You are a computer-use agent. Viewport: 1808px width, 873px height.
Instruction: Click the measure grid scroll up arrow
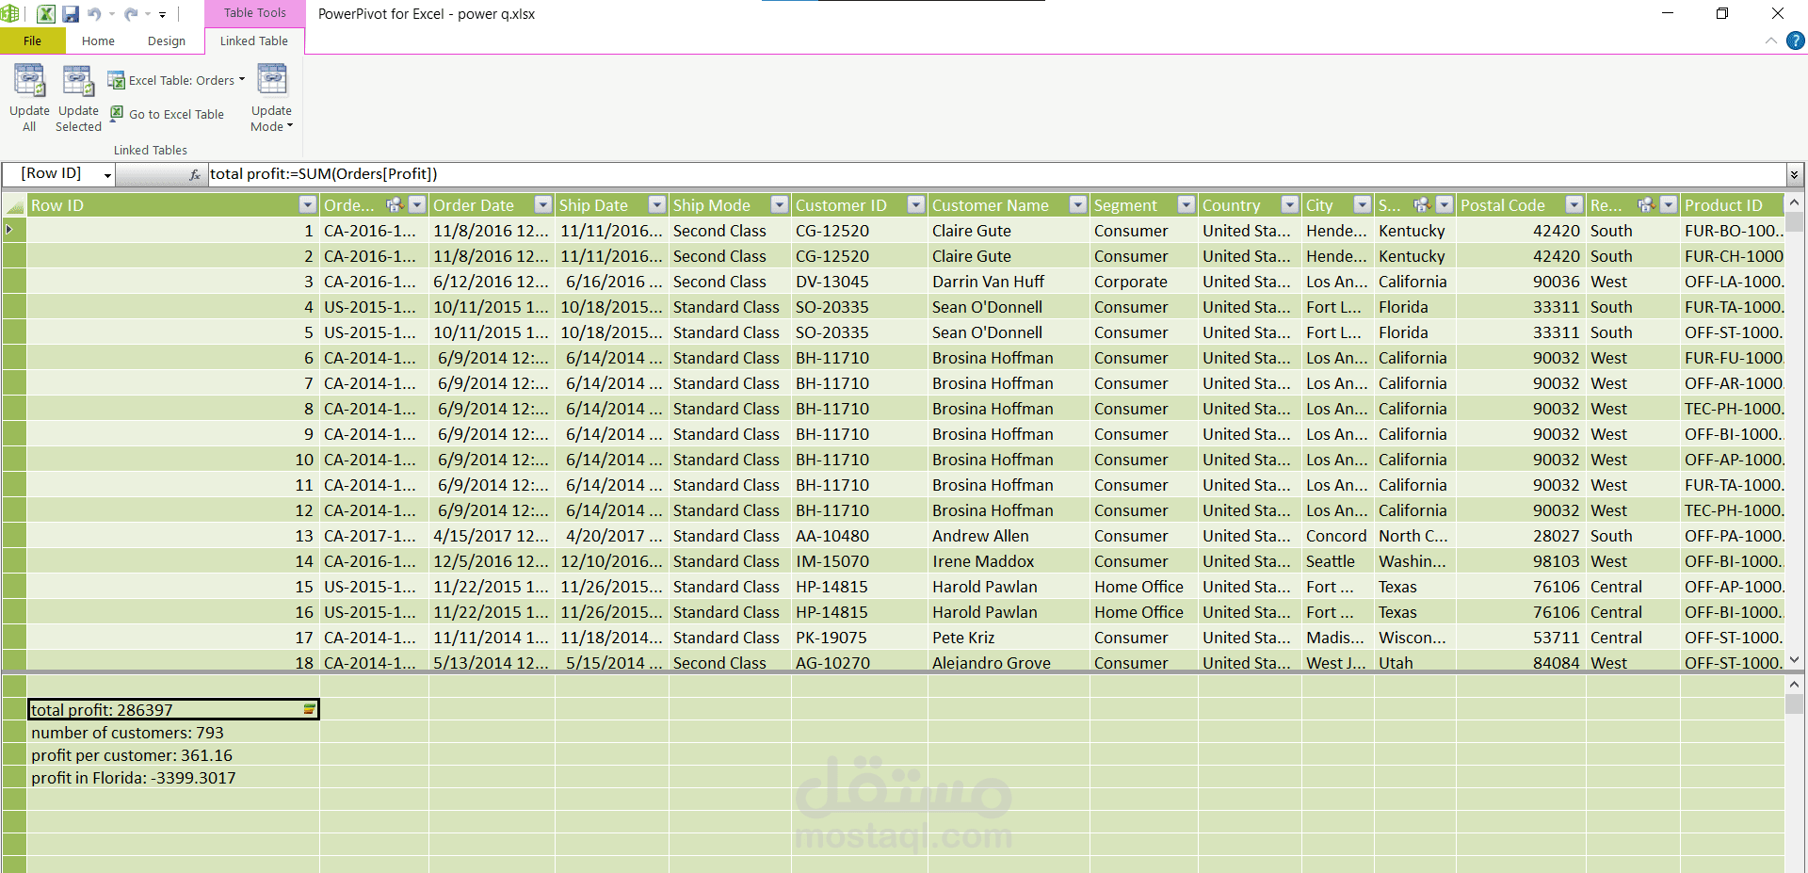[x=1795, y=685]
